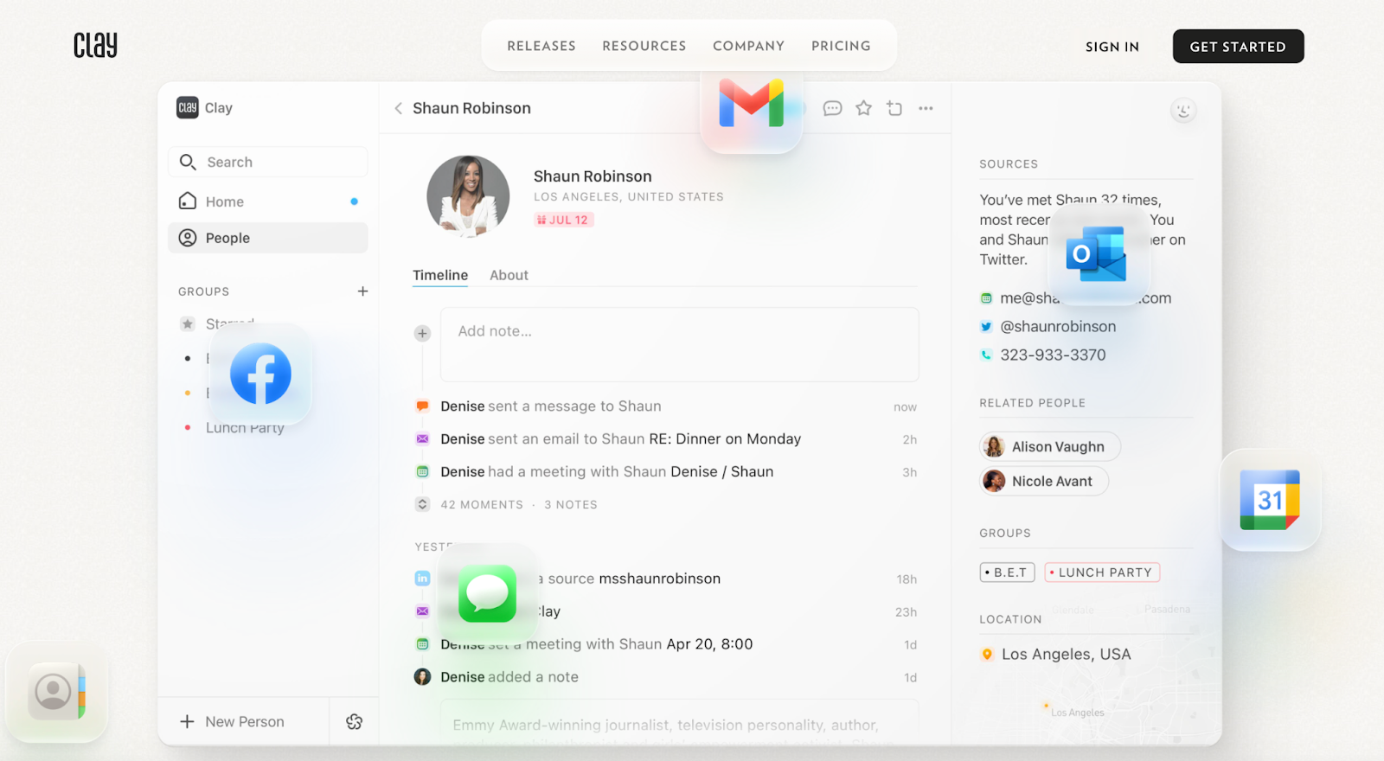Screen dimensions: 1384x761
Task: Click the star icon of Starred group
Action: (x=188, y=324)
